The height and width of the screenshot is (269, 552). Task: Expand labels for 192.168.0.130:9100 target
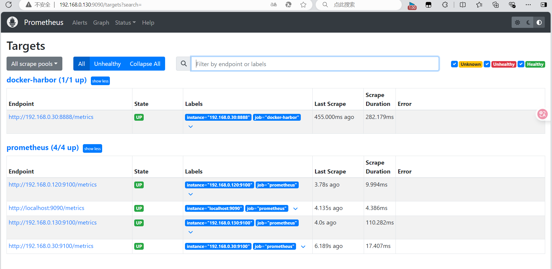coord(191,232)
